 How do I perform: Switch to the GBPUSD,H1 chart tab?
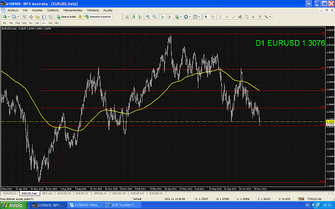[100, 193]
